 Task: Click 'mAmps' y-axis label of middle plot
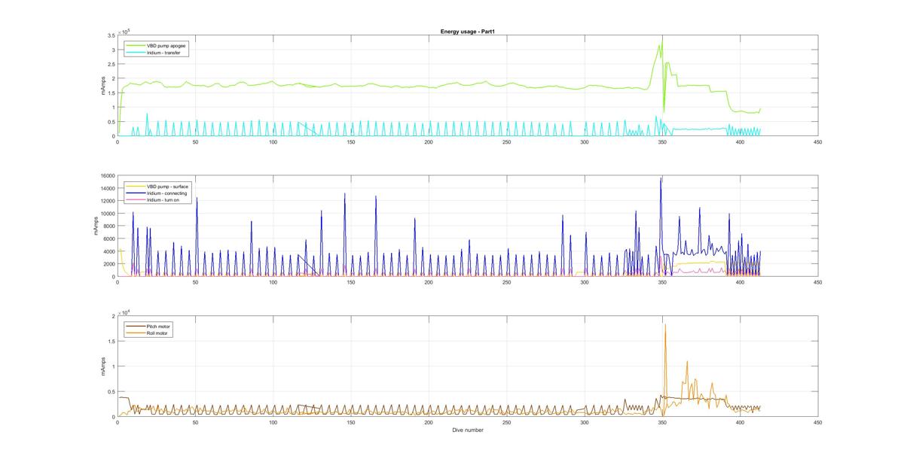point(96,226)
